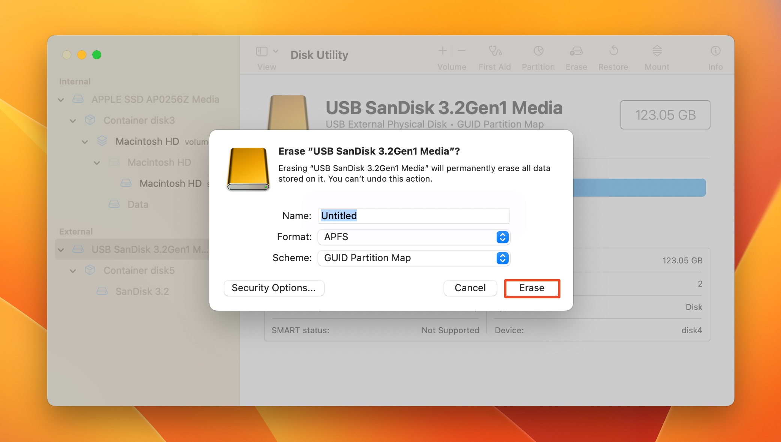Image resolution: width=781 pixels, height=442 pixels.
Task: Collapse APPLE SSD AP0256Z Media chevron
Action: 61,100
